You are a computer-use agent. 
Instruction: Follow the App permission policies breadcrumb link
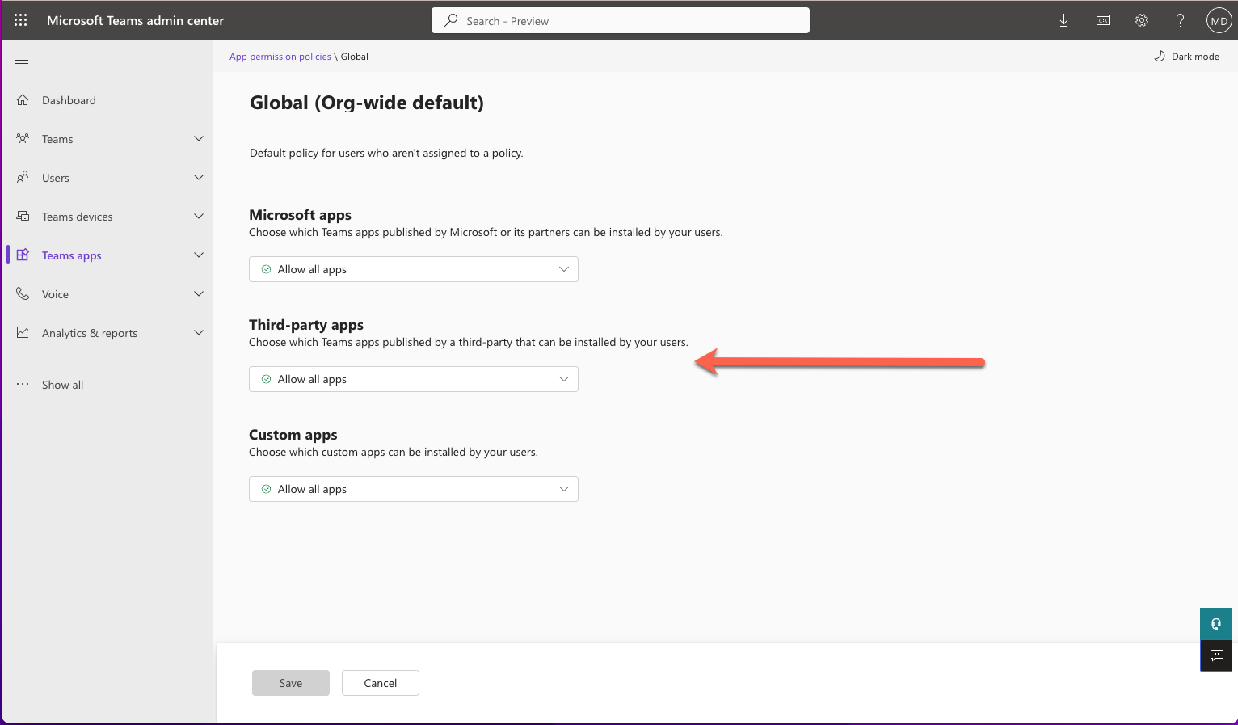click(280, 57)
